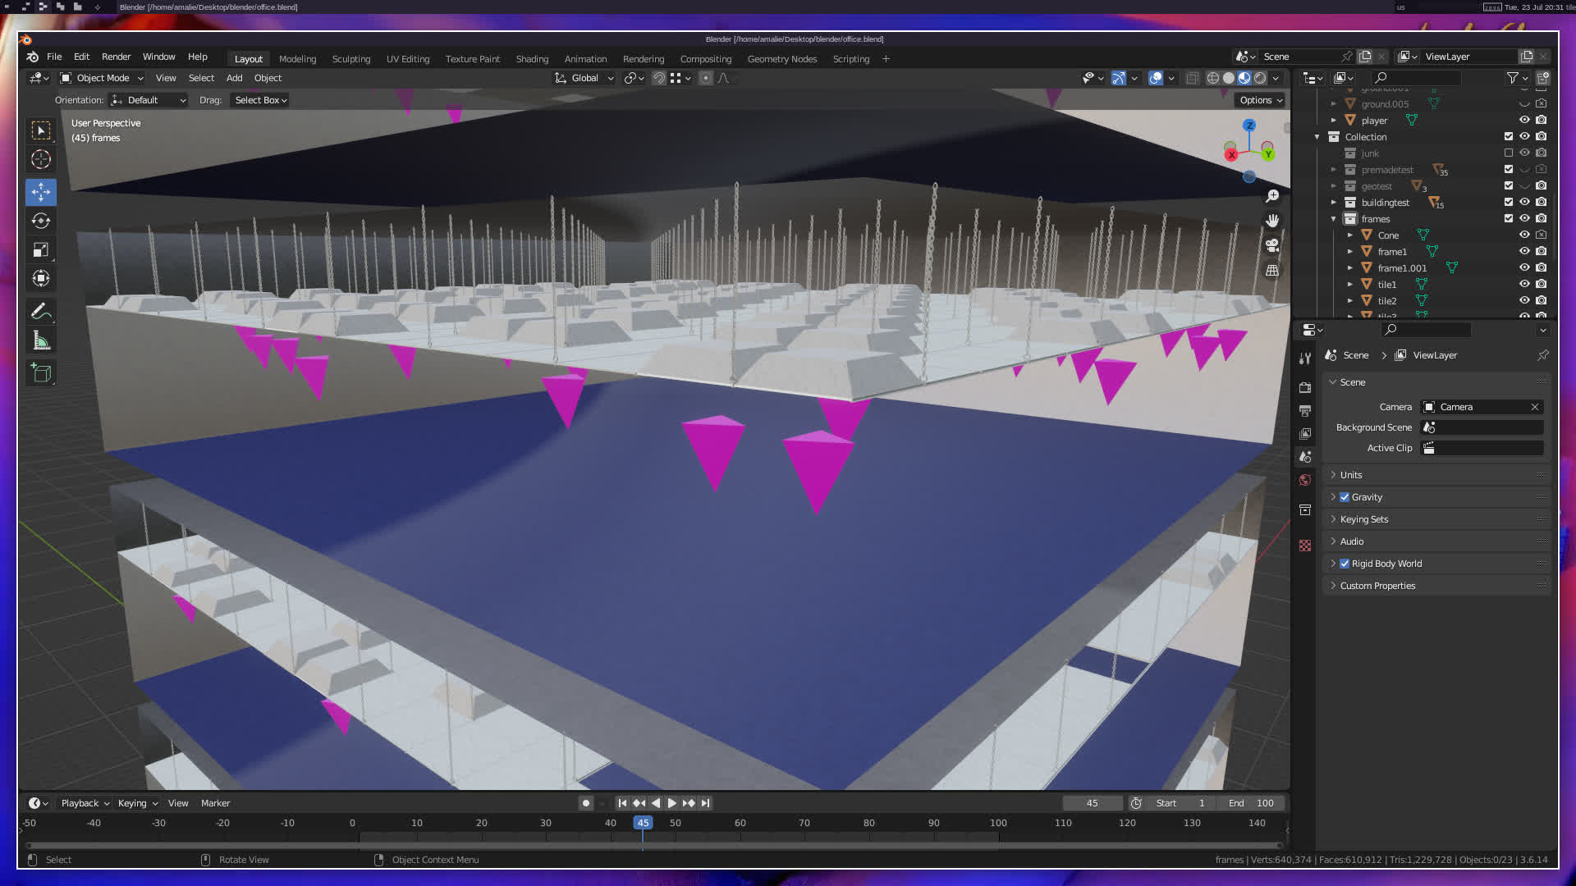Open the Object Mode dropdown
The image size is (1576, 886).
click(103, 78)
